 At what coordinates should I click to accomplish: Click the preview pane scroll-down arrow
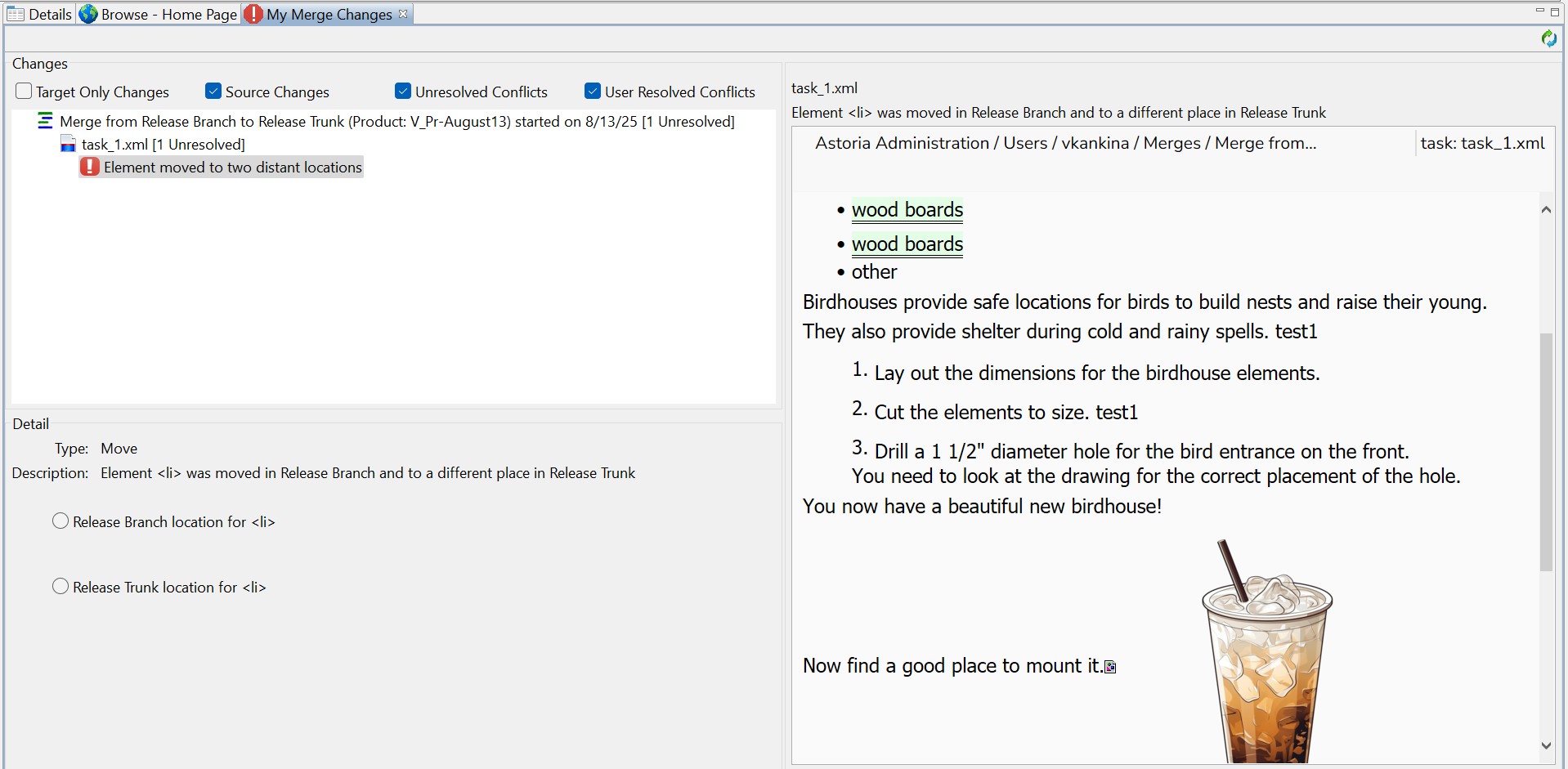click(x=1545, y=745)
